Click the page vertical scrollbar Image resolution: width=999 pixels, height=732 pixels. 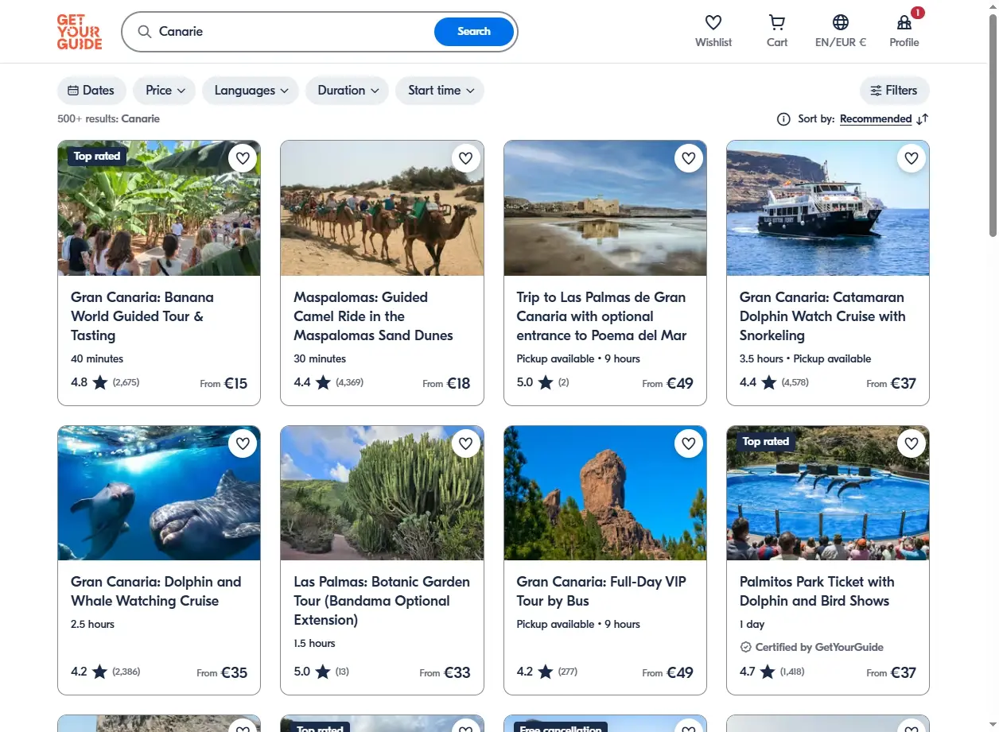click(992, 125)
